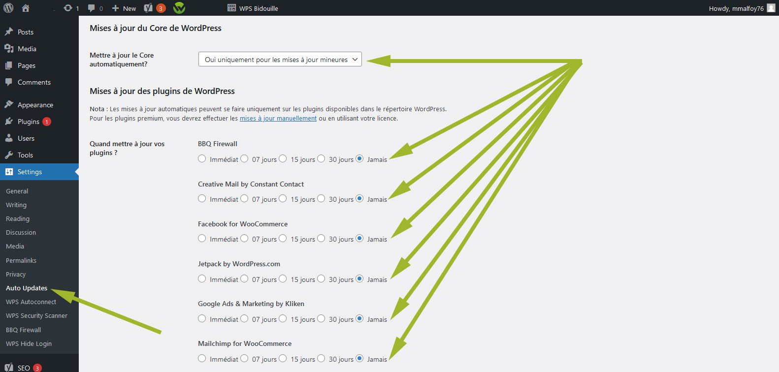Choose 07 jours for Jetpack by WordPress.com
This screenshot has width=779, height=372.
click(x=244, y=279)
